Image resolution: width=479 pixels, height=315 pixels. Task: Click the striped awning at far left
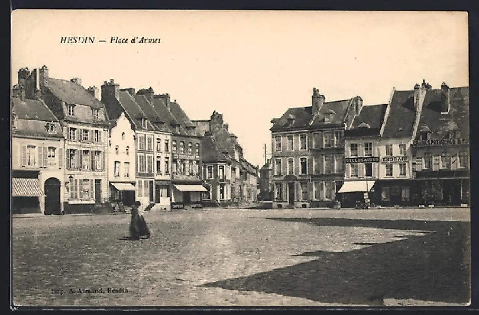pos(27,187)
